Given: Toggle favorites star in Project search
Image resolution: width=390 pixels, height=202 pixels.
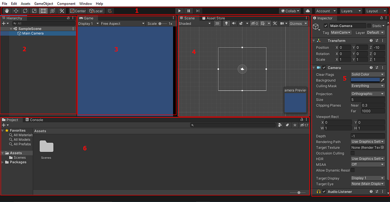Looking at the screenshot, I should coord(295,125).
